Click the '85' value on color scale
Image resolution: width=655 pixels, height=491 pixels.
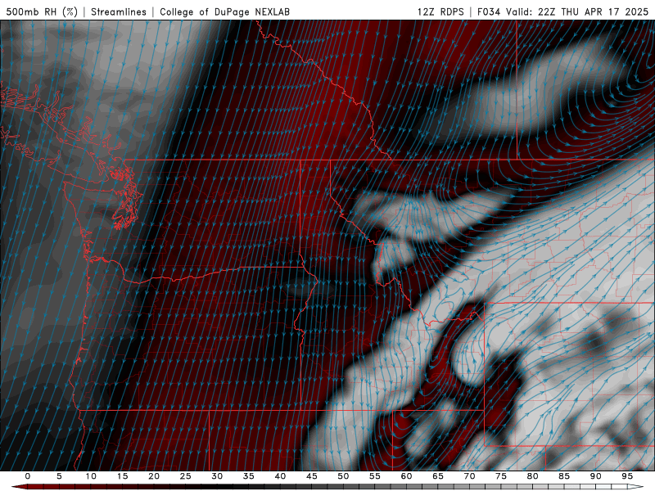coord(564,476)
